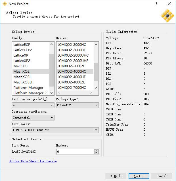
Task: Click Family list scroll down arrow
Action: (x=52, y=93)
